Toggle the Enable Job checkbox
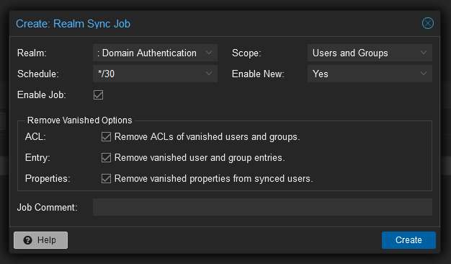 point(99,94)
